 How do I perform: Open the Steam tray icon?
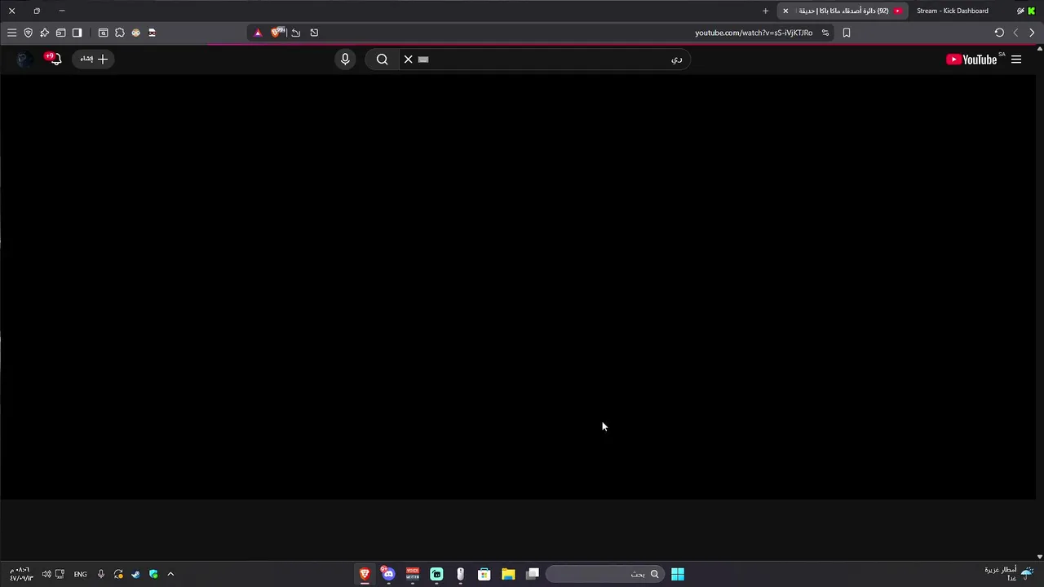135,574
